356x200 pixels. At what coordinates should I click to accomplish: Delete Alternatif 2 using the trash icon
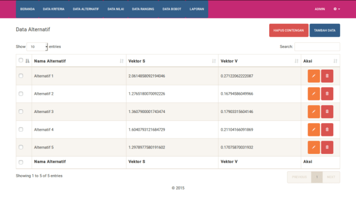tap(327, 94)
